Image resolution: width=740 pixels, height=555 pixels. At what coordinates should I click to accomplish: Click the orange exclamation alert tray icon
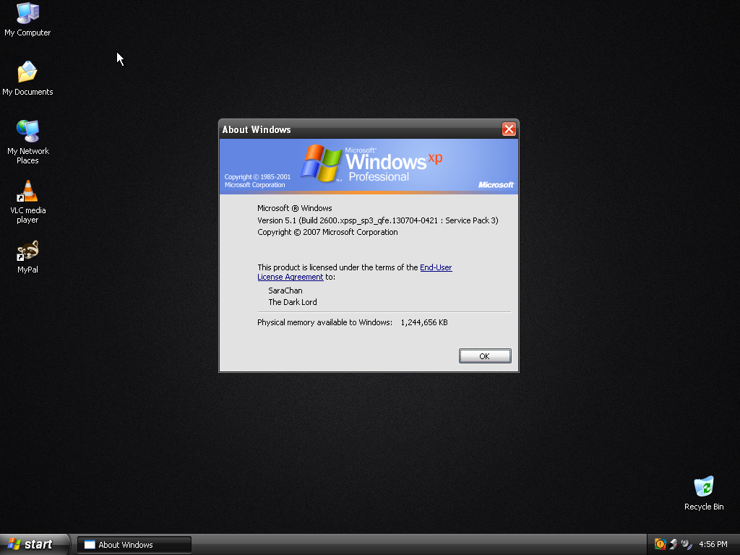(660, 544)
